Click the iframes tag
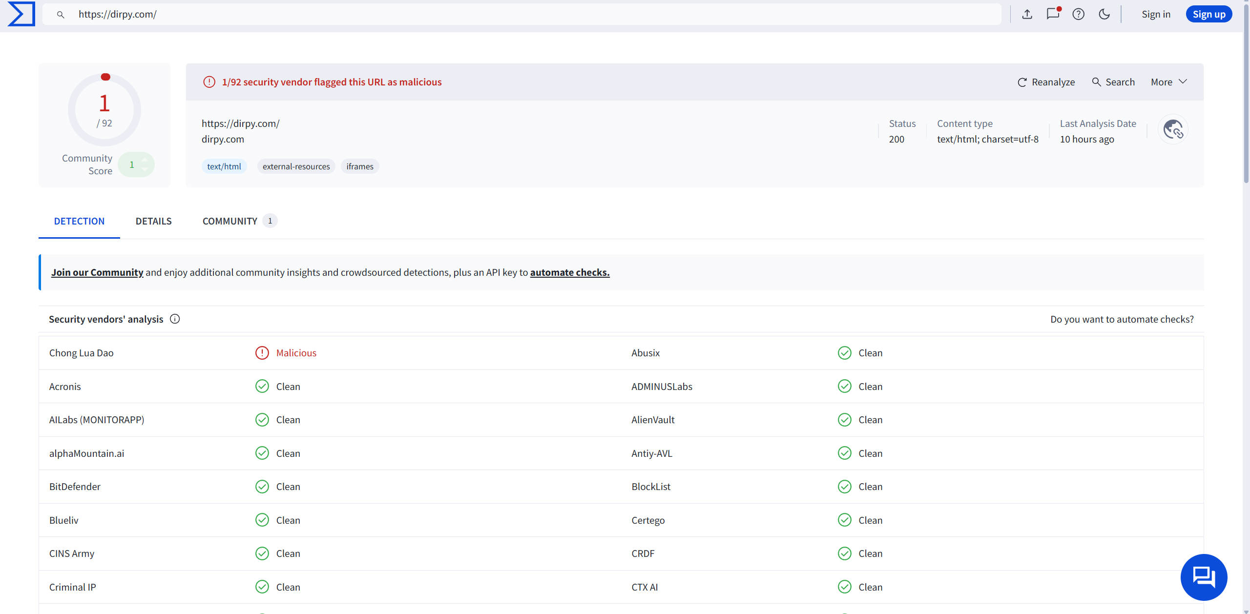This screenshot has height=614, width=1250. point(360,166)
